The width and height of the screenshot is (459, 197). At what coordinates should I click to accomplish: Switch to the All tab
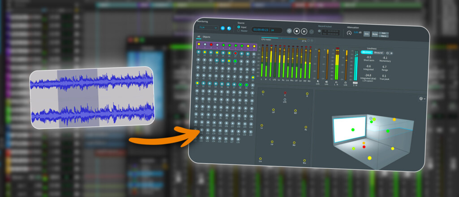199,37
